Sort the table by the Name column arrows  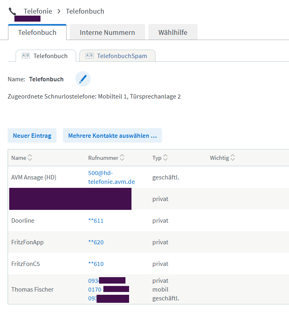pos(30,157)
